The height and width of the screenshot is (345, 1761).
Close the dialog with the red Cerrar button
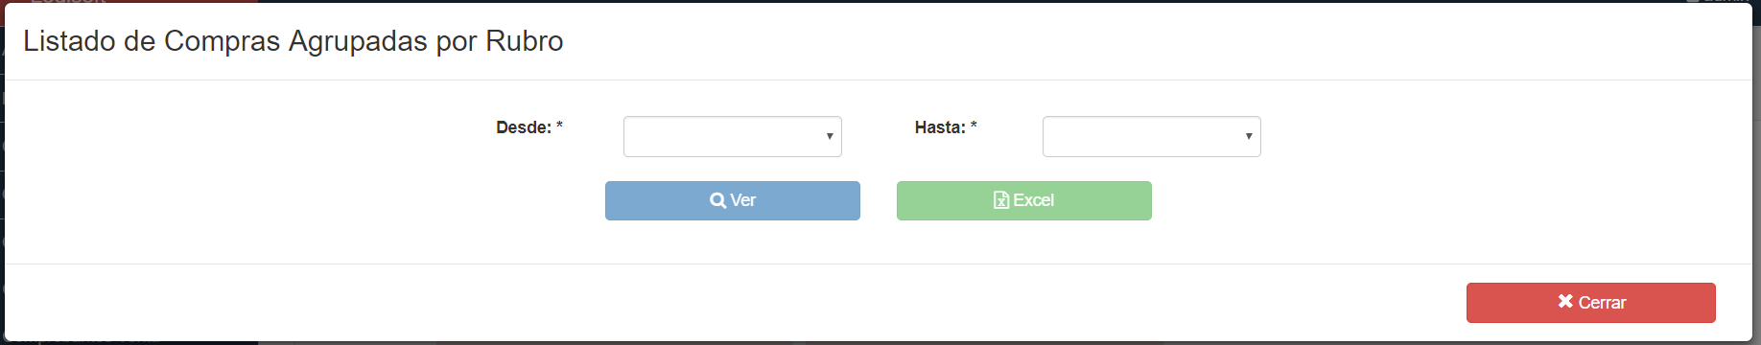(x=1591, y=303)
